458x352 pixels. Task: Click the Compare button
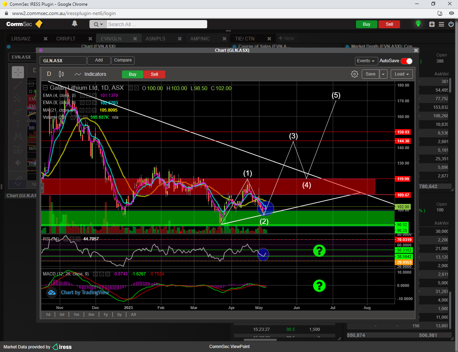point(123,60)
